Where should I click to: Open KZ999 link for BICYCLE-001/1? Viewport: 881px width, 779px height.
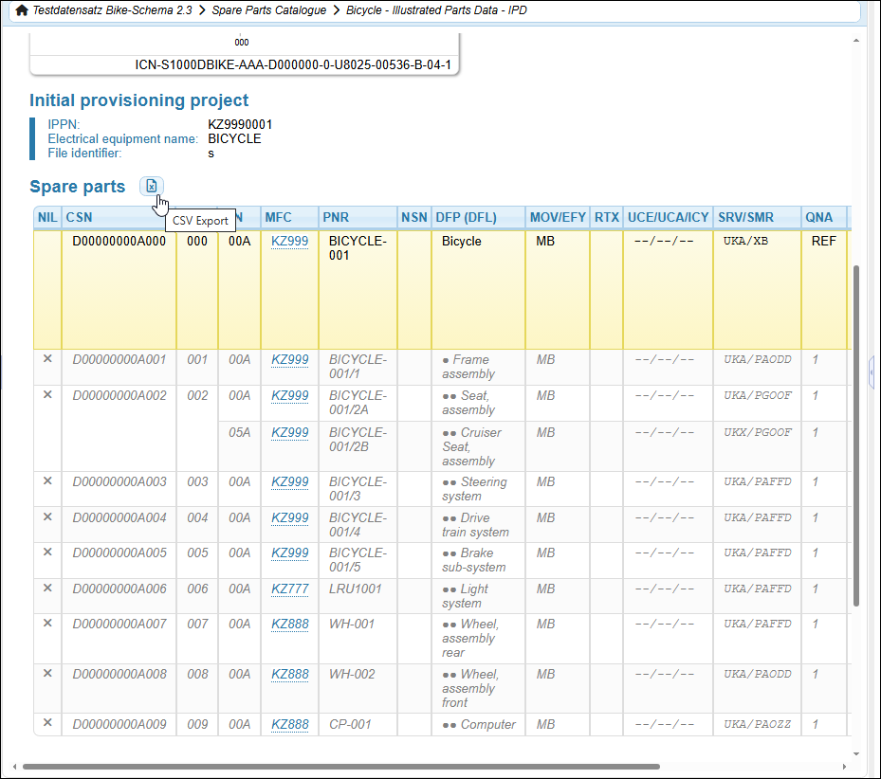(289, 359)
